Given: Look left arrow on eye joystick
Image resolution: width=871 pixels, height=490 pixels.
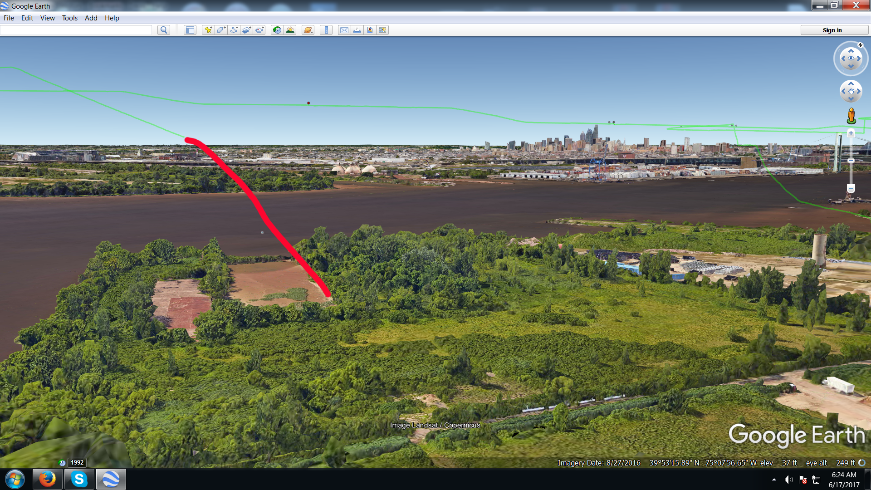Looking at the screenshot, I should pos(843,59).
